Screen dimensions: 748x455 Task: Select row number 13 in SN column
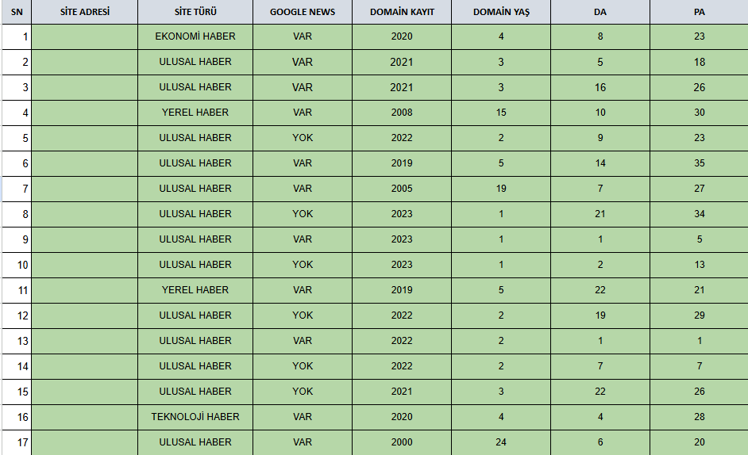point(17,341)
